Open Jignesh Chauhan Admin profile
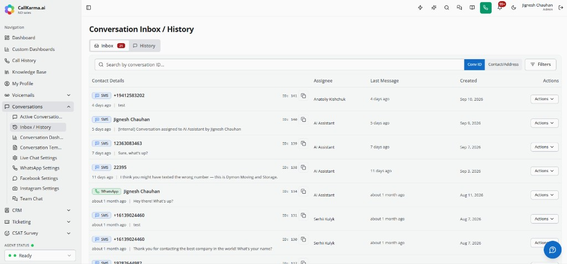Image resolution: width=567 pixels, height=264 pixels. pyautogui.click(x=537, y=7)
